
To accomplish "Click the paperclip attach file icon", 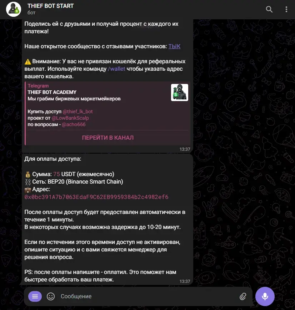I will click(x=243, y=296).
